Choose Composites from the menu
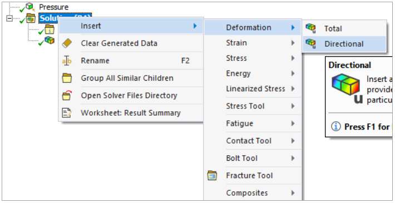Viewport: 395px width, 203px height. click(x=253, y=193)
